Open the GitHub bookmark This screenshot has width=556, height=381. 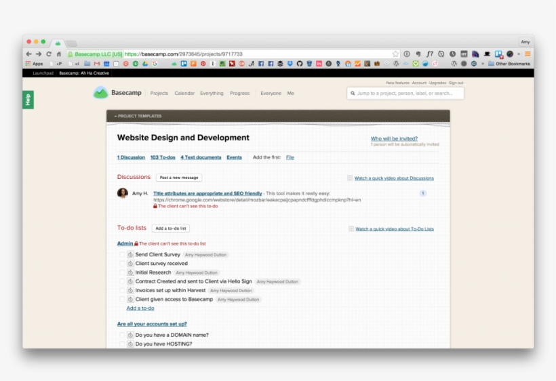click(x=300, y=64)
